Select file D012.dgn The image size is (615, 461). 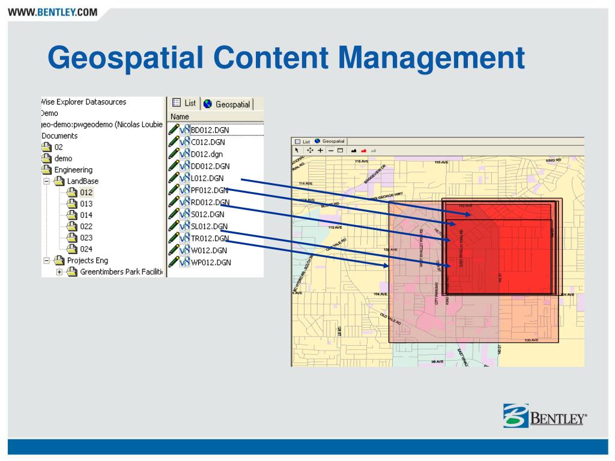(207, 154)
